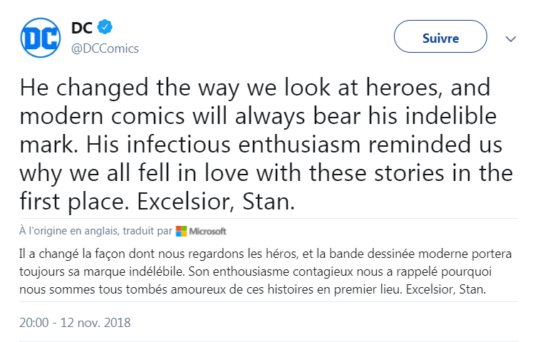Open the DC display name profile link
This screenshot has height=342, width=535.
(82, 28)
